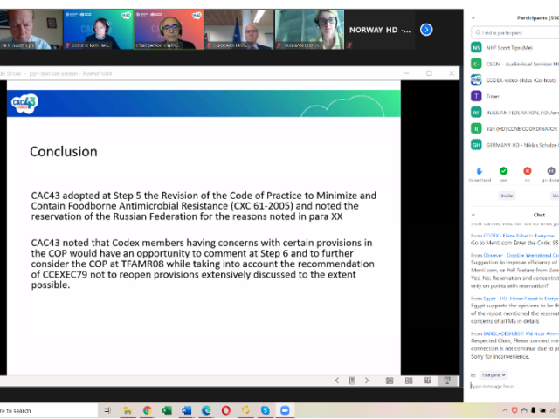Open the 'Everyone' chat recipient dropdown
559x419 pixels.
493,374
